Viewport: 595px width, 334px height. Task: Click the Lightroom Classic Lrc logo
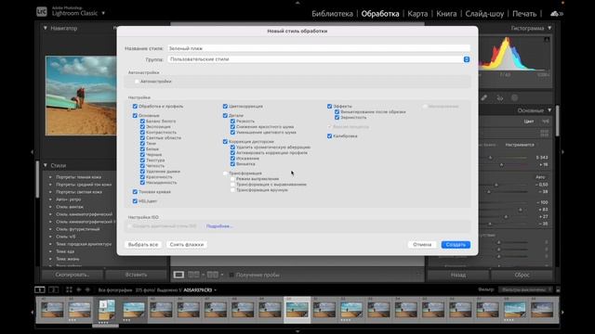(x=41, y=12)
